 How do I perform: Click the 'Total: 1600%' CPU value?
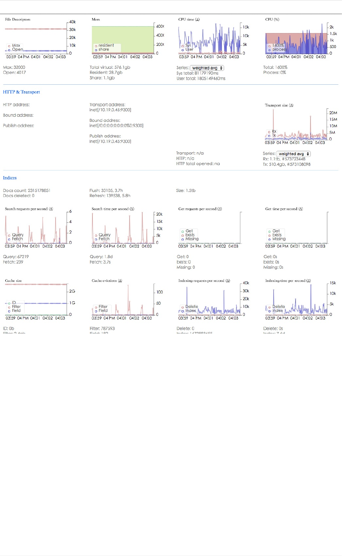275,67
